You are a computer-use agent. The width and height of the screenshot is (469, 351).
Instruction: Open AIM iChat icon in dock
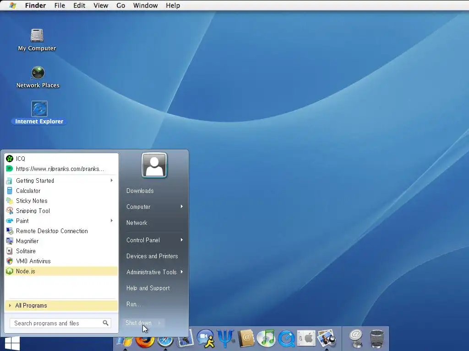(x=206, y=339)
